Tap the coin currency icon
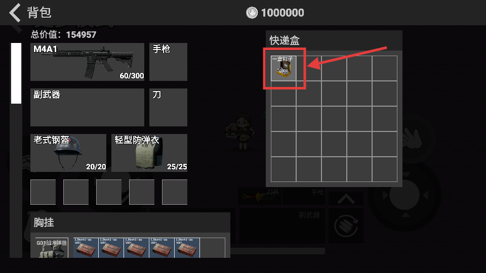Screen dimensions: 486x273 (252, 13)
